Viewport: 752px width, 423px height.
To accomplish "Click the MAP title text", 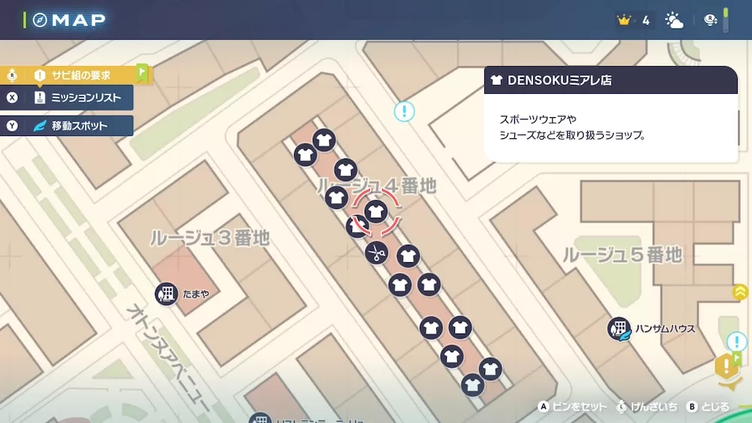I will coord(79,20).
